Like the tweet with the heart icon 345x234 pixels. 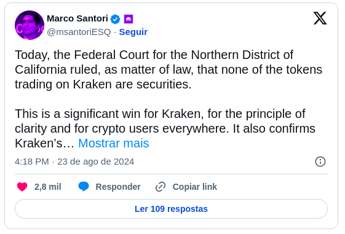(x=22, y=187)
